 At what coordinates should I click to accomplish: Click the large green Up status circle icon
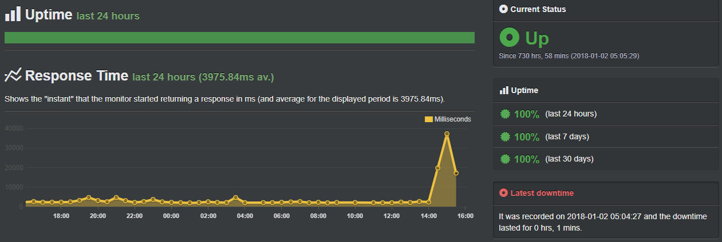509,38
